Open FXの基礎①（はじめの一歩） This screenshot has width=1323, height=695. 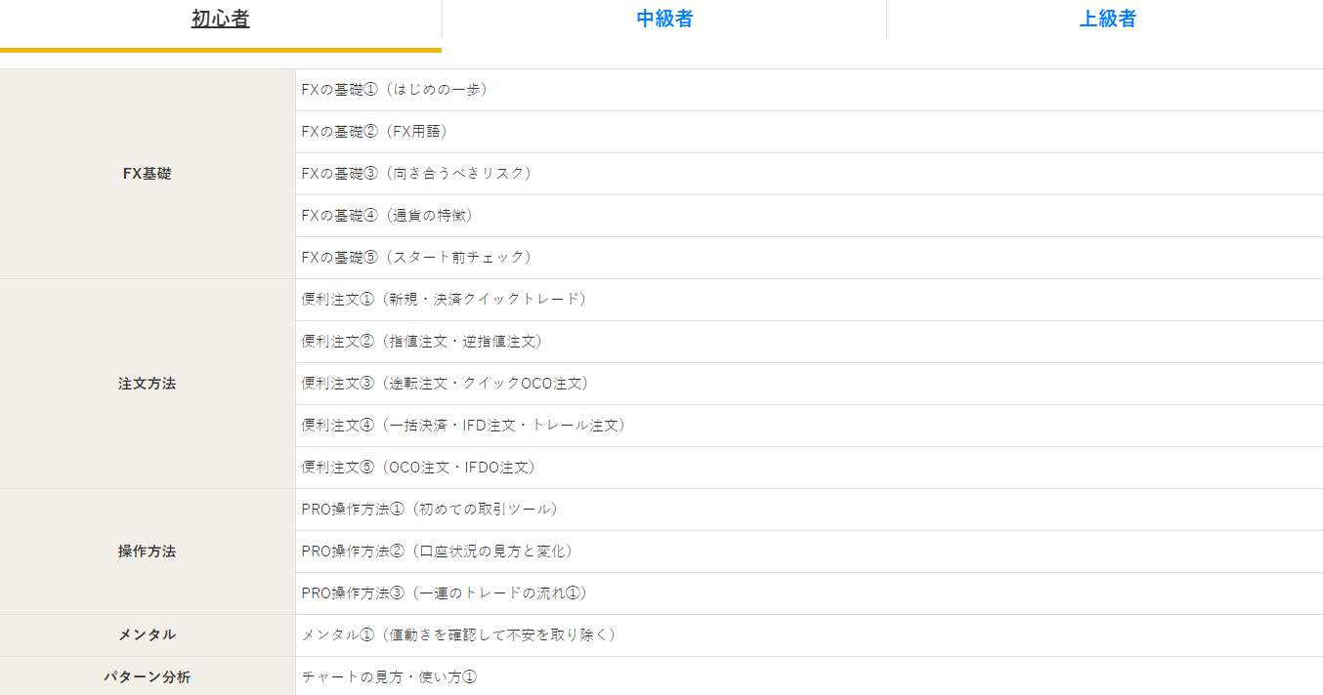pyautogui.click(x=395, y=90)
